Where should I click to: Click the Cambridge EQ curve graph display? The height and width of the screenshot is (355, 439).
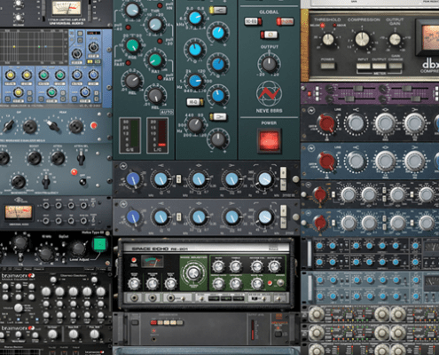pyautogui.click(x=34, y=47)
